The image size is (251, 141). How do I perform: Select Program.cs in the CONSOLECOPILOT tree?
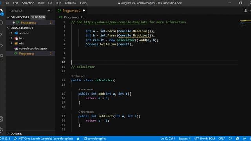coord(31,54)
